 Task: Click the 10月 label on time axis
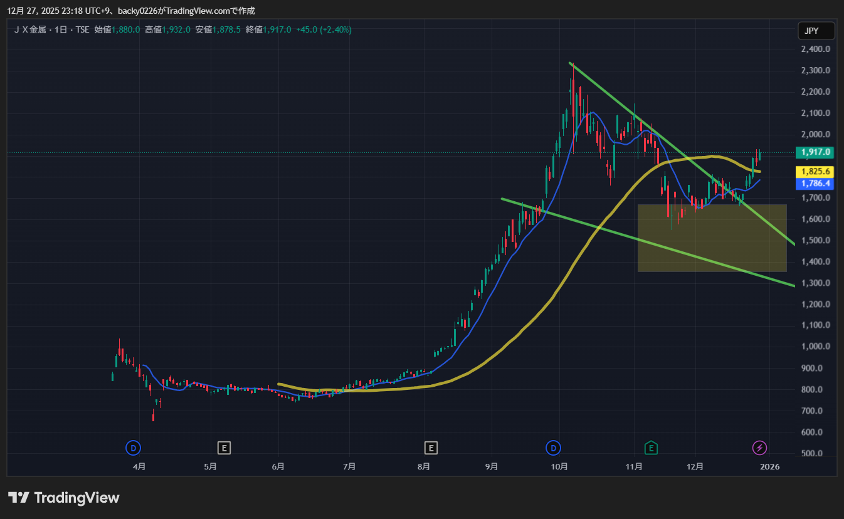tap(559, 467)
